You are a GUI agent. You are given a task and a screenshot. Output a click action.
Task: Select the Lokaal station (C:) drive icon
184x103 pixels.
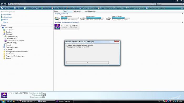click(57, 19)
